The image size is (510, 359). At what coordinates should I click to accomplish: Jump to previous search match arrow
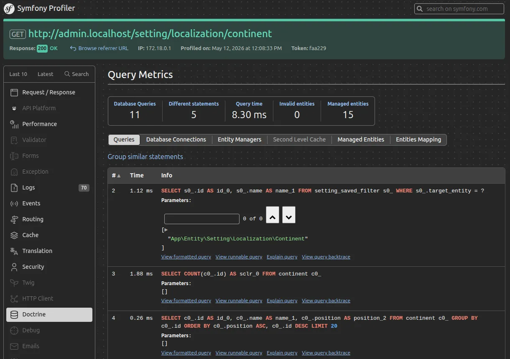point(273,215)
